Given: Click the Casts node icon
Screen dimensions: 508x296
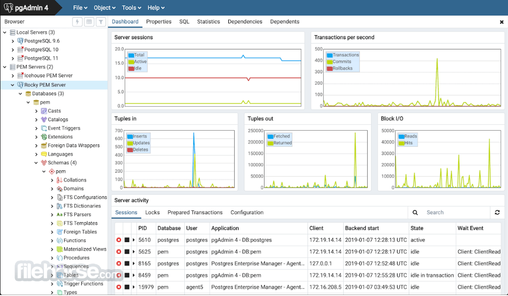Looking at the screenshot, I should coord(44,111).
